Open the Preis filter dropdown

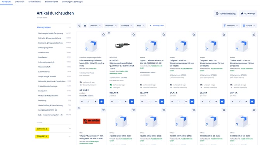pos(141,25)
